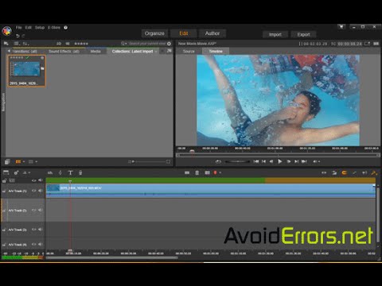
Task: Click the timeline trash delete icon
Action: (x=197, y=173)
